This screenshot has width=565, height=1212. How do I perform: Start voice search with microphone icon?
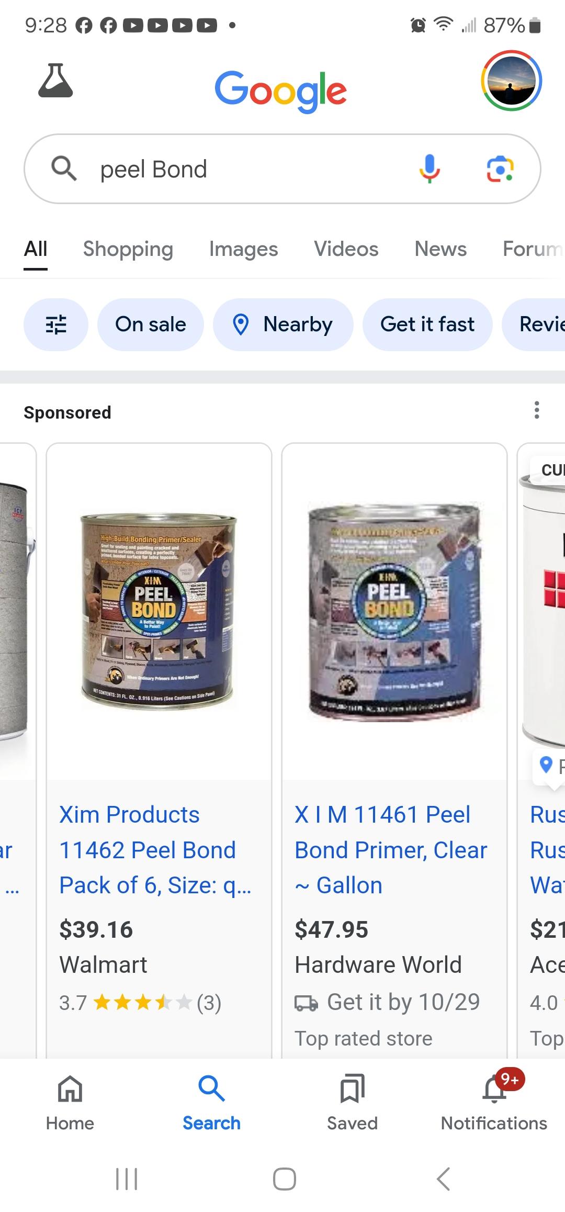[x=430, y=169]
